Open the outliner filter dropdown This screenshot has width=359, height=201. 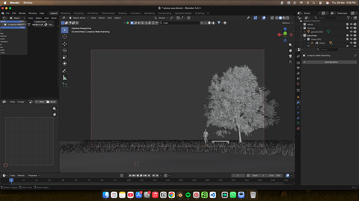[x=349, y=18]
